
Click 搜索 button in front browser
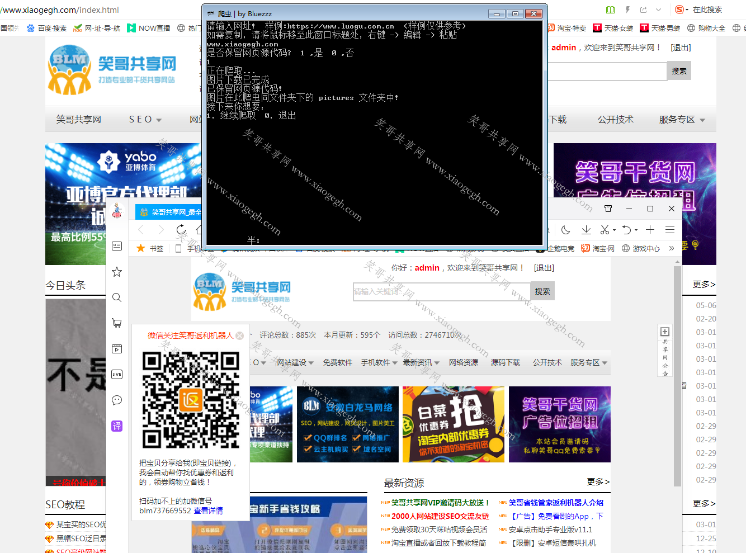click(x=542, y=291)
